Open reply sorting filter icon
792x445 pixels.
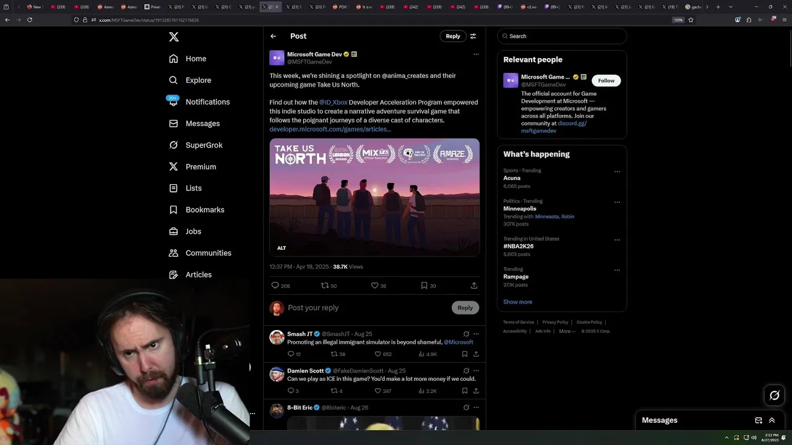pyautogui.click(x=473, y=36)
